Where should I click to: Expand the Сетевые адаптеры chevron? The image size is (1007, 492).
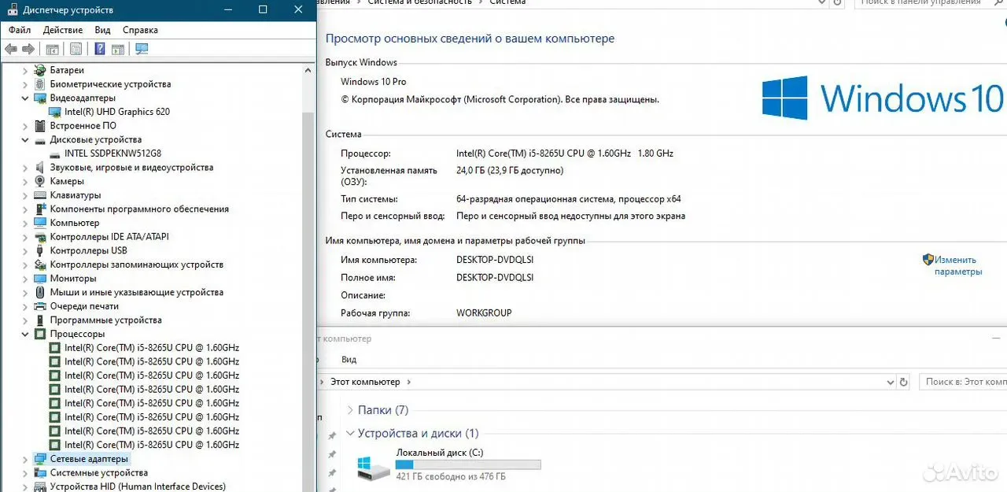[x=25, y=459]
